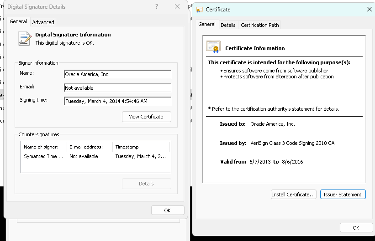The width and height of the screenshot is (375, 241).
Task: Select the General tab in Digital Signature Details
Action: [18, 21]
